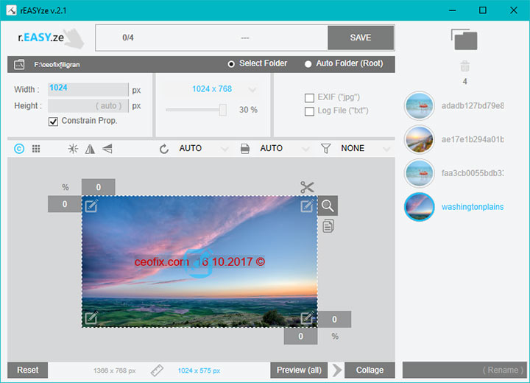Open the output folder browse icon

[x=19, y=64]
